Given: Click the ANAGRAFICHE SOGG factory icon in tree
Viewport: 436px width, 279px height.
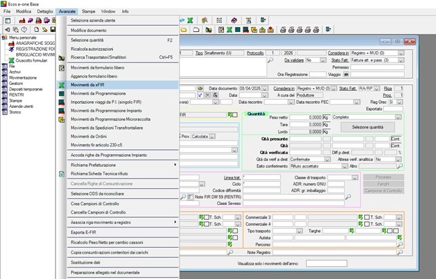Looking at the screenshot, I should [x=12, y=44].
